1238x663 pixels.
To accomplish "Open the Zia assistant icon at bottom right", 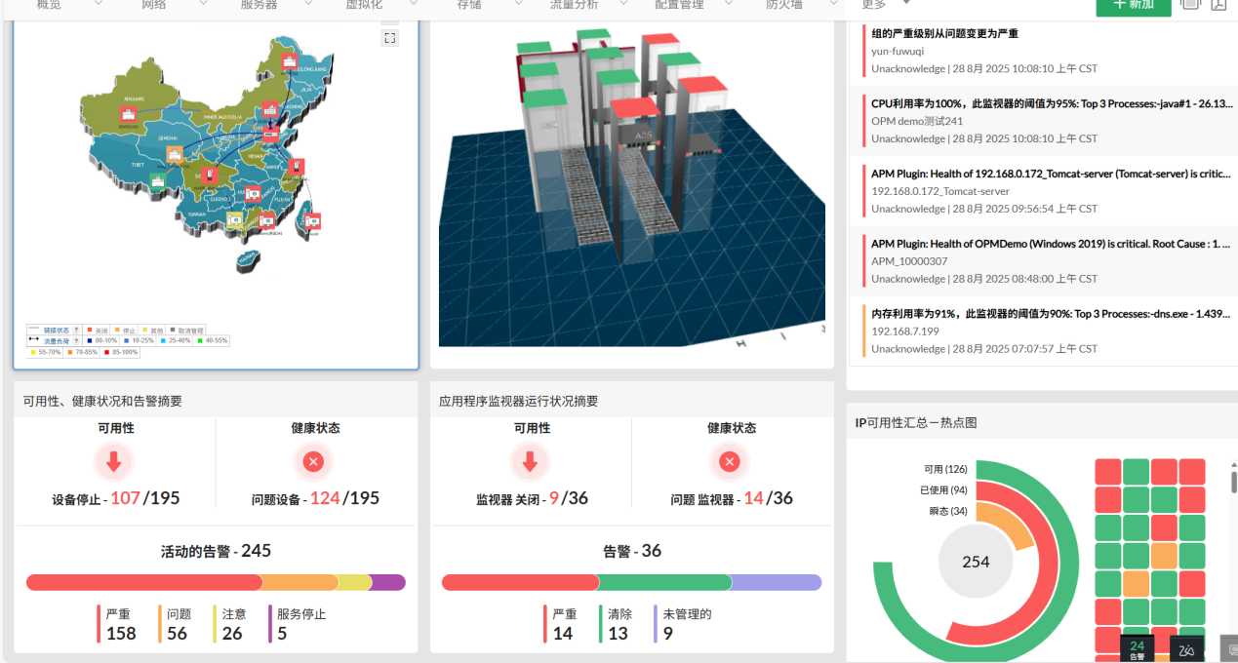I will point(1184,648).
